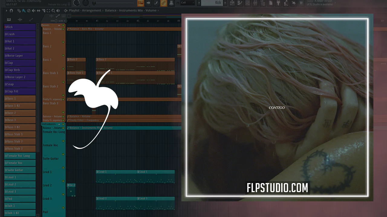This screenshot has width=387, height=217.
Task: Toggle the orange link/multilink controllers icon
Action: coord(164,3)
